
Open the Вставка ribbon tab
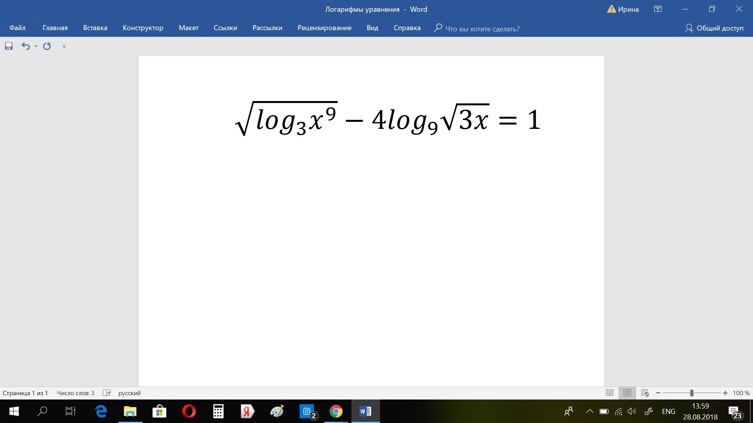coord(95,28)
